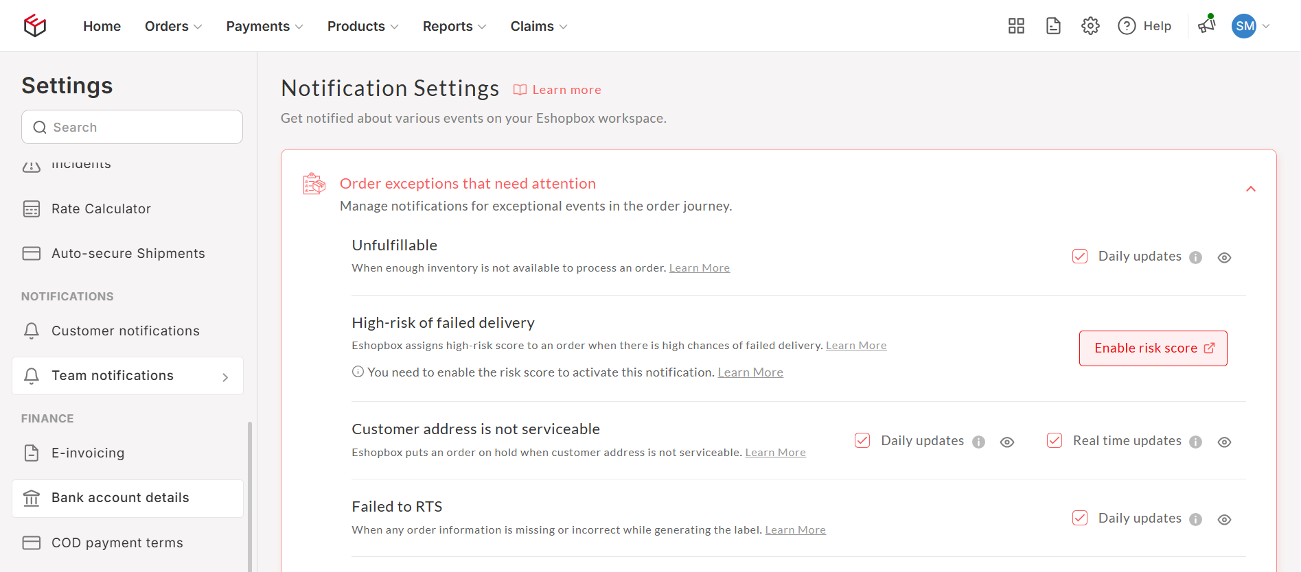This screenshot has height=572, width=1301.
Task: Open the apps grid icon
Action: pos(1016,26)
